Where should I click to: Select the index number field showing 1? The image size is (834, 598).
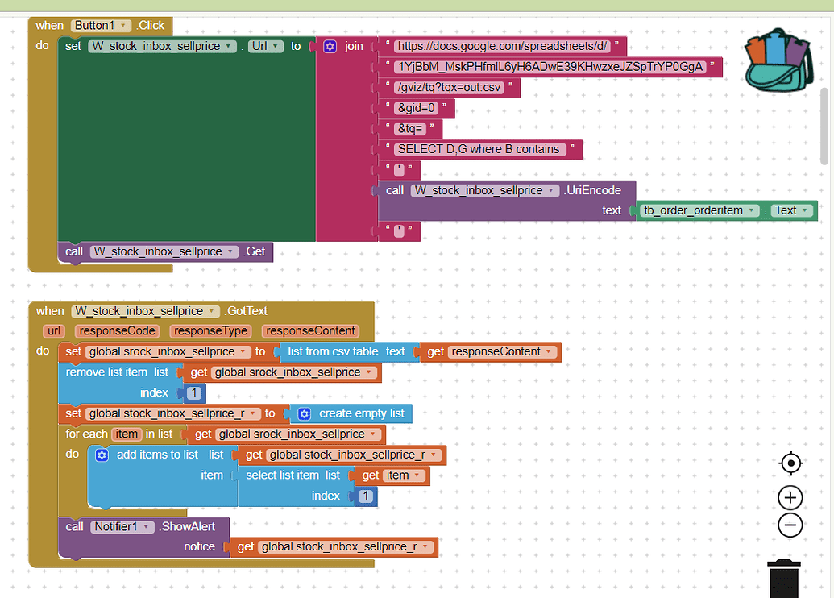tap(193, 392)
